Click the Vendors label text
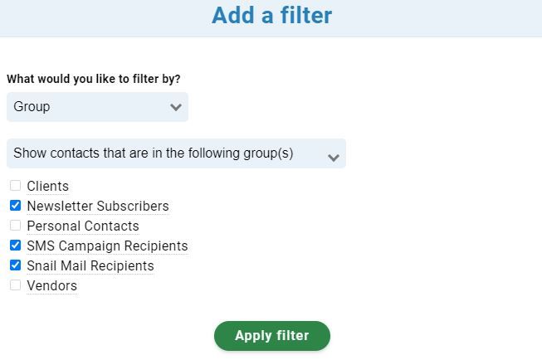 pyautogui.click(x=52, y=285)
